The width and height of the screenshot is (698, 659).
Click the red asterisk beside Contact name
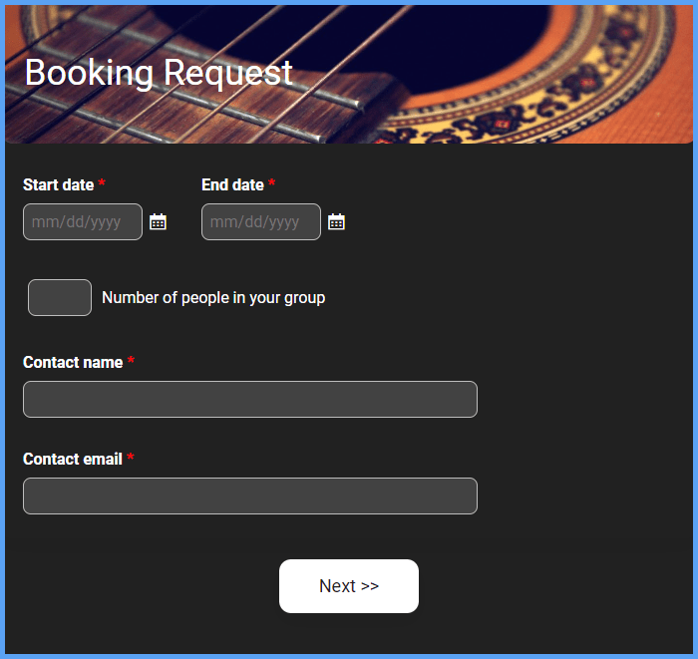(x=131, y=360)
